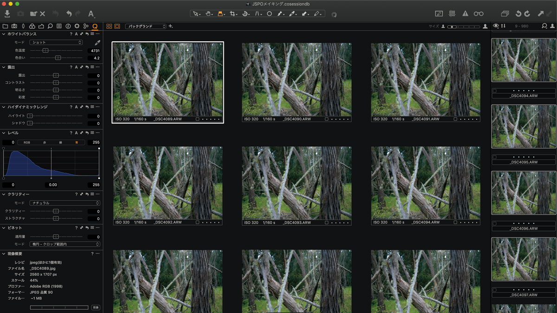The height and width of the screenshot is (313, 557).
Task: Toggle the checkbox on _DSC4093.ARW thumbnail
Action: click(x=326, y=222)
